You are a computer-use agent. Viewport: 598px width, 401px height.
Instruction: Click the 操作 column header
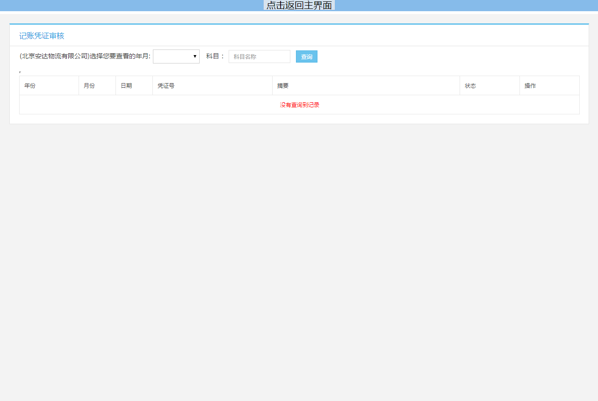(530, 86)
